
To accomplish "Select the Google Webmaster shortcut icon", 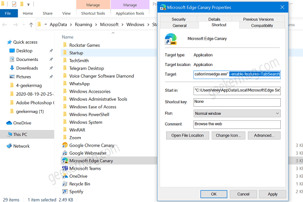I will tap(65, 153).
